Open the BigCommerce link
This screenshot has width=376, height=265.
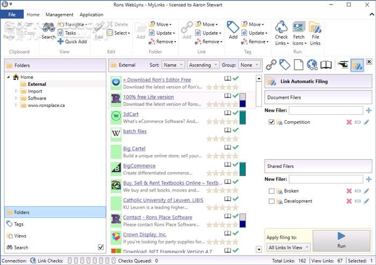click(x=139, y=166)
